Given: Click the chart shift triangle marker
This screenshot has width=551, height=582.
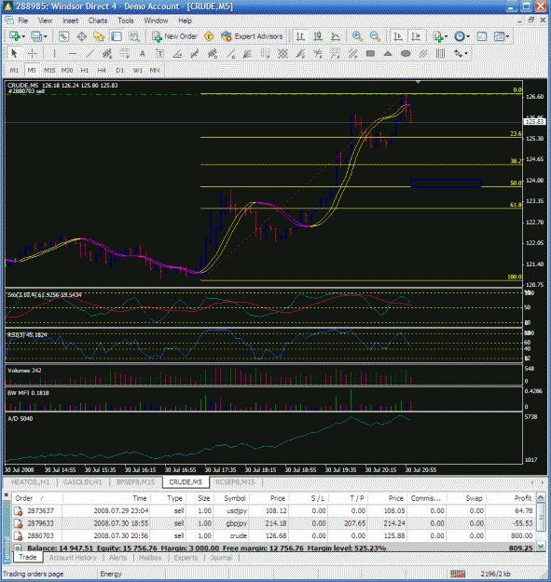Looking at the screenshot, I should click(x=418, y=82).
